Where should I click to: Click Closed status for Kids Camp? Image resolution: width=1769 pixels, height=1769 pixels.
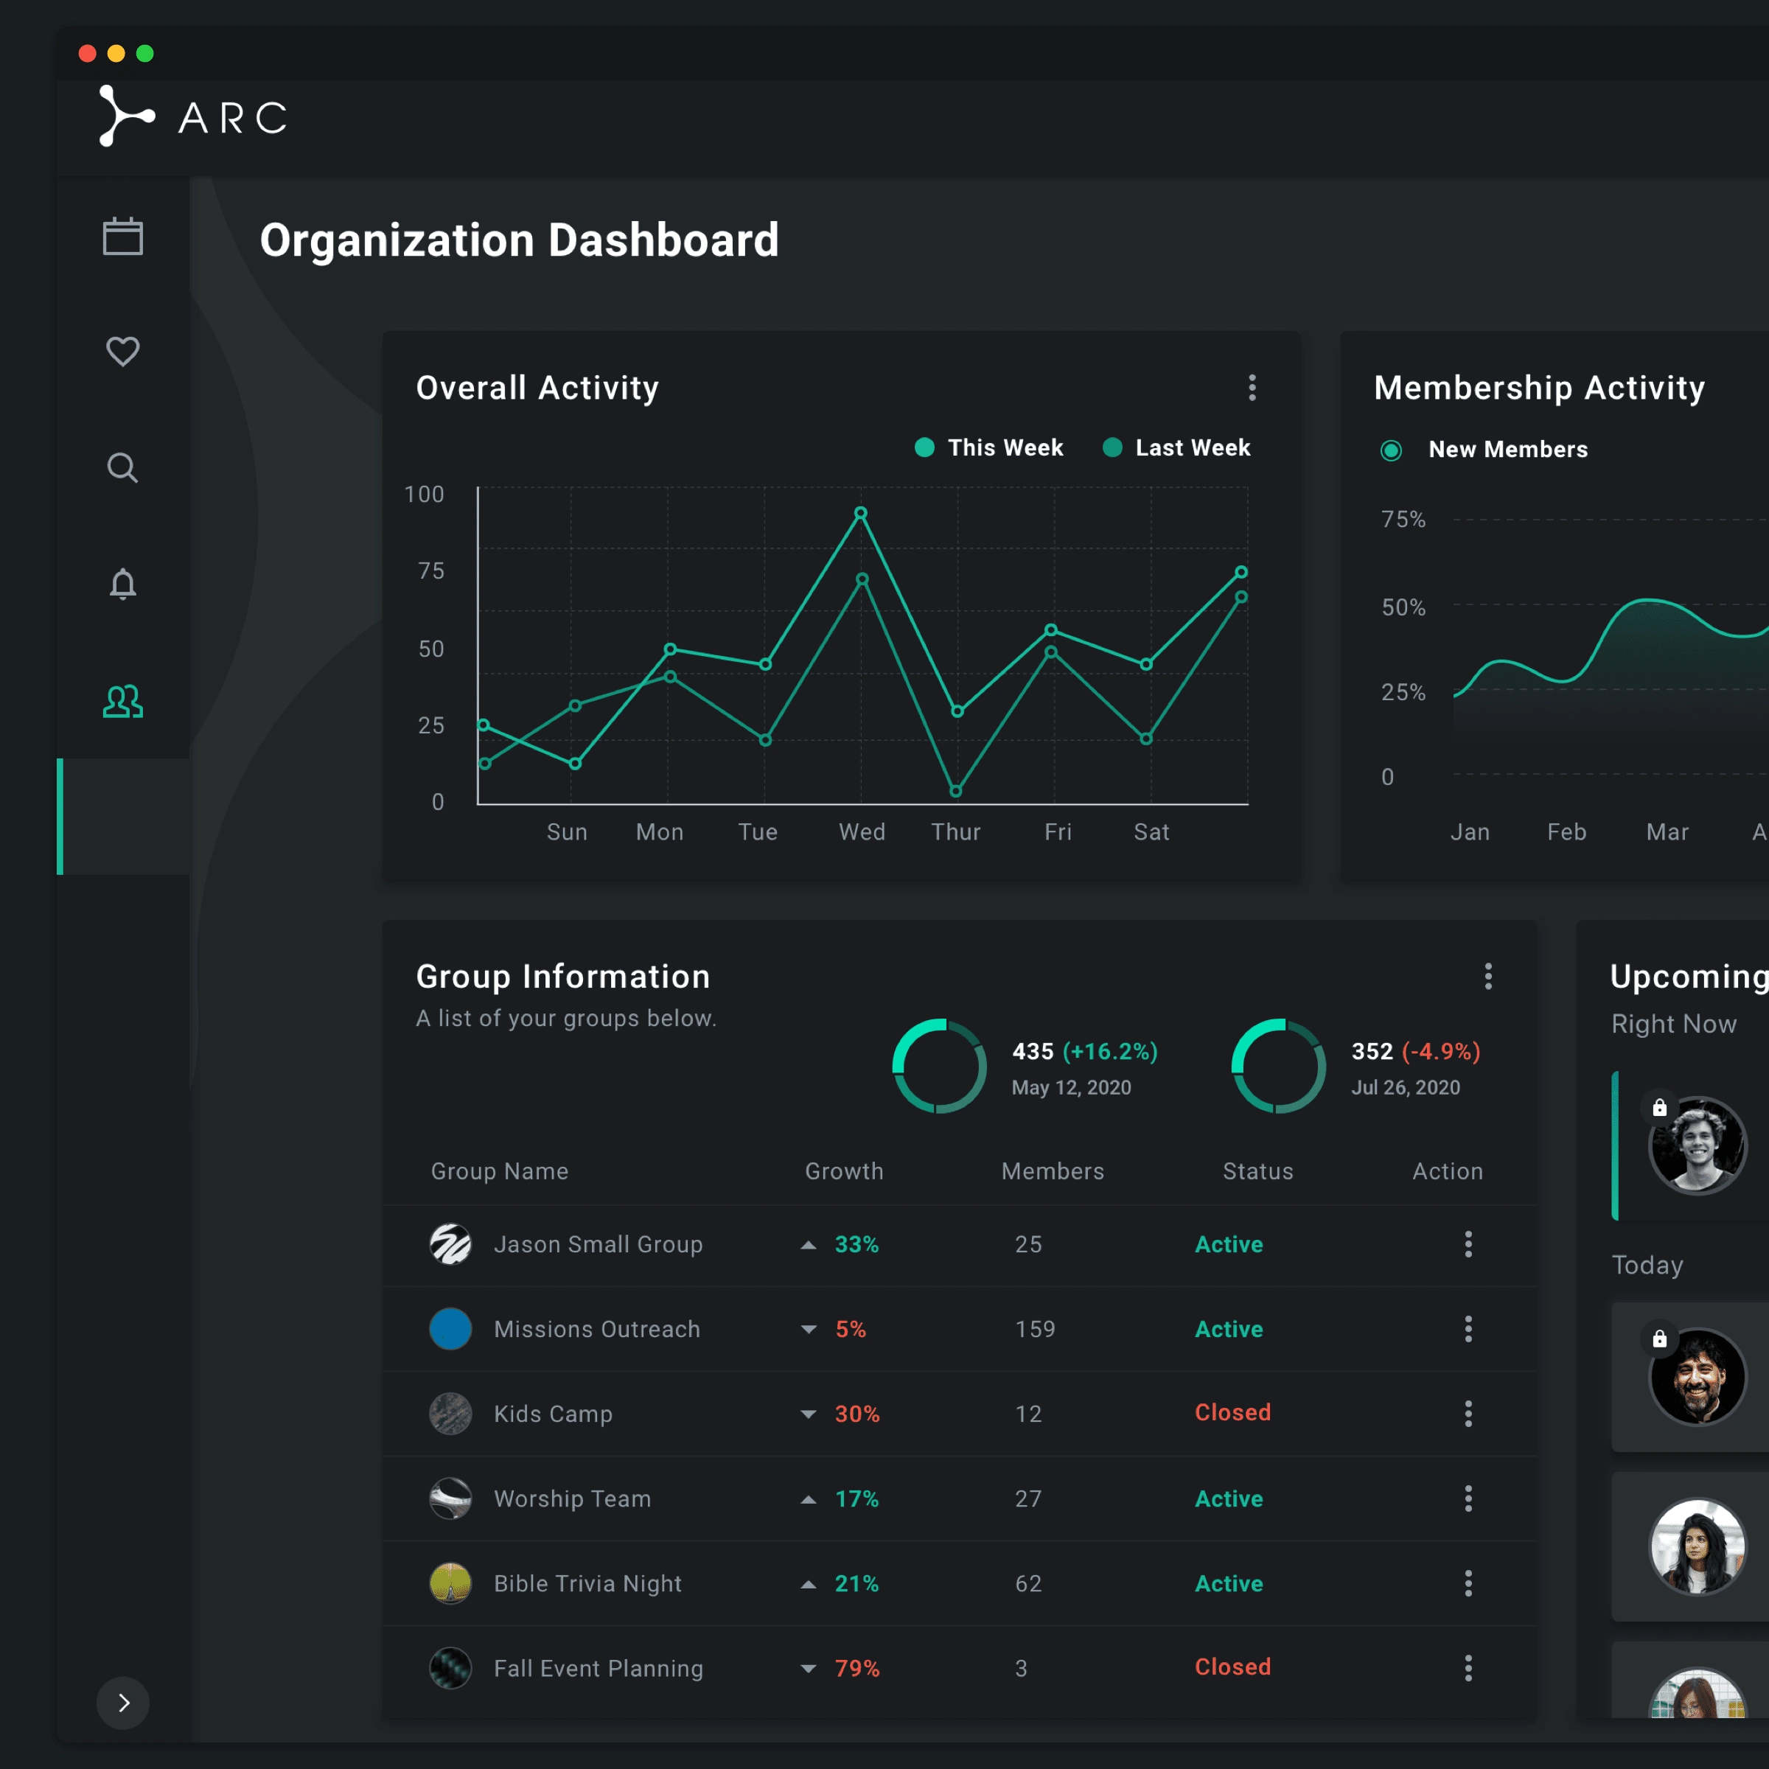tap(1232, 1412)
